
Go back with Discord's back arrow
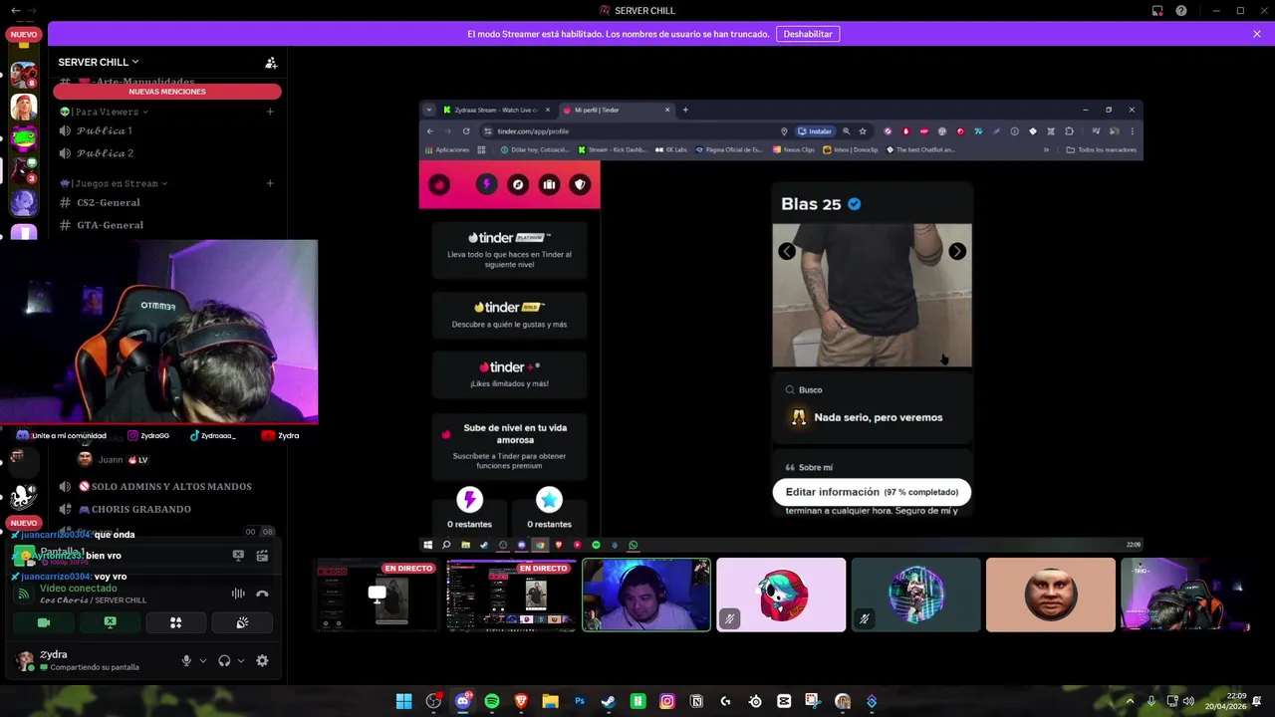pyautogui.click(x=14, y=11)
